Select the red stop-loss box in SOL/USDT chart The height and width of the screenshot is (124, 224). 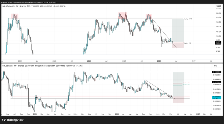(x=178, y=45)
